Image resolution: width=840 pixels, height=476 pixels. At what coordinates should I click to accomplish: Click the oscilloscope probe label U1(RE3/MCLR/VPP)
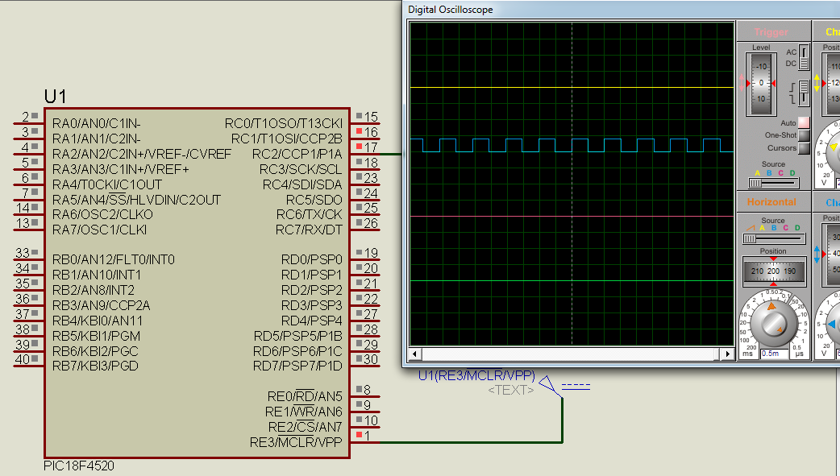coord(476,374)
